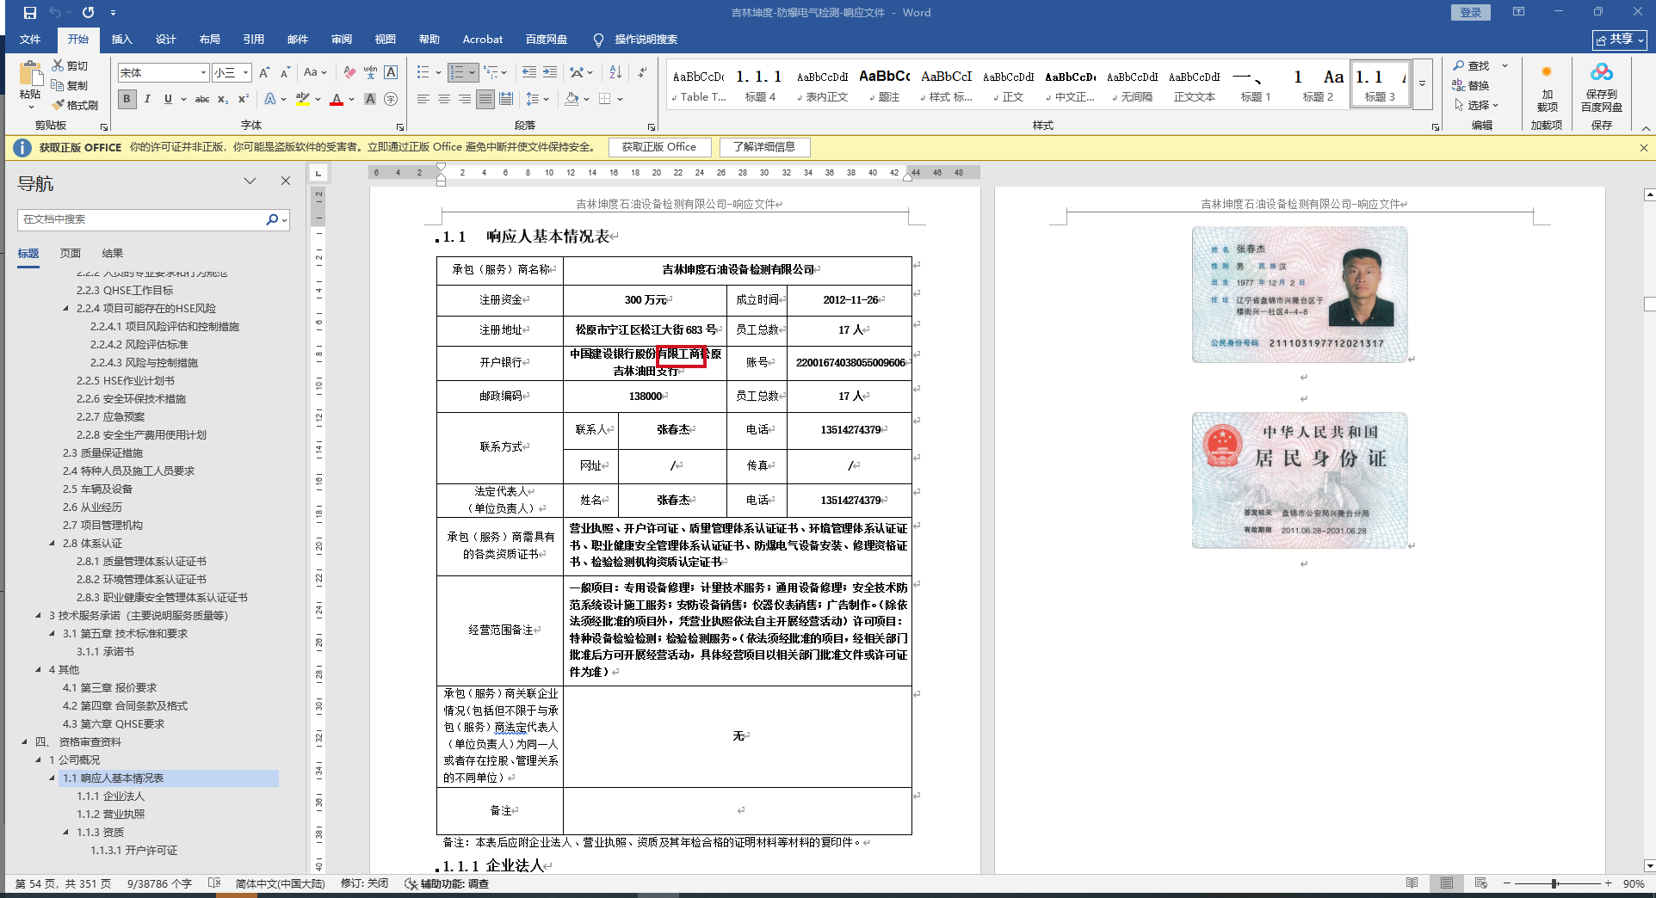This screenshot has width=1656, height=898.
Task: Click the distributed alignment icon
Action: click(x=506, y=99)
